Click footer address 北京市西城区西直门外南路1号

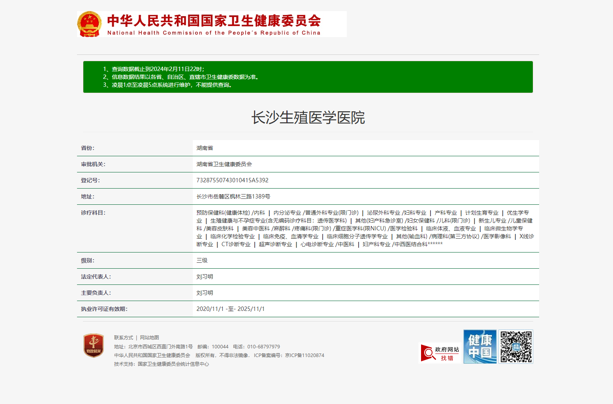coord(160,347)
